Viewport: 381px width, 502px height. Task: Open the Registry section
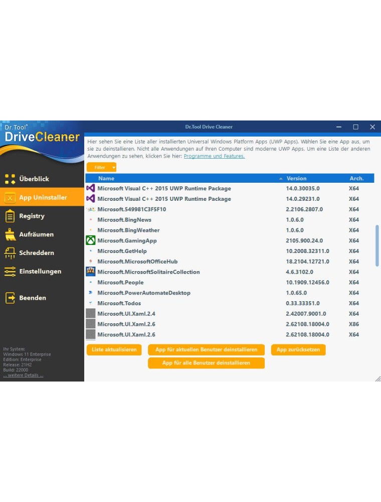tap(32, 216)
